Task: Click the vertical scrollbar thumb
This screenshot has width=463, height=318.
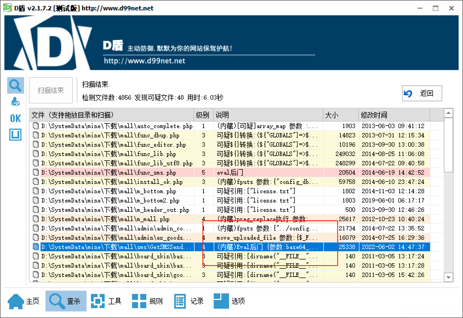Action: [x=448, y=145]
